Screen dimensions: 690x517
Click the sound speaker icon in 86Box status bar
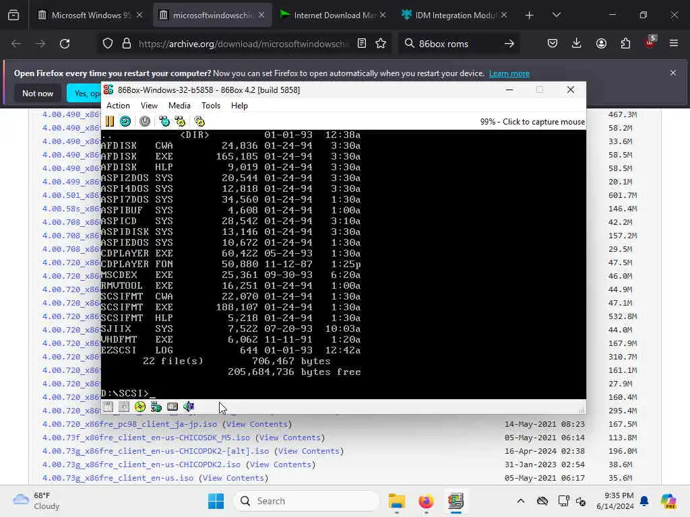tap(189, 407)
